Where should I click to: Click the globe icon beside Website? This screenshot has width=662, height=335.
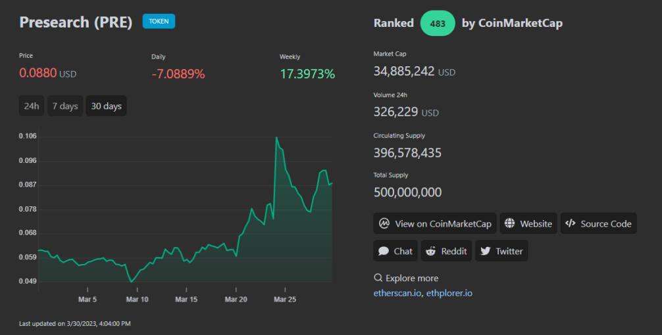coord(509,223)
